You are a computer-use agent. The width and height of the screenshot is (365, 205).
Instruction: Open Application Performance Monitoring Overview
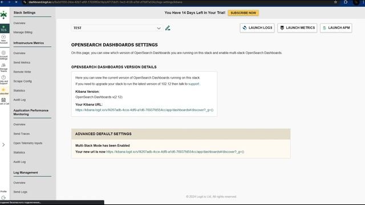point(19,125)
